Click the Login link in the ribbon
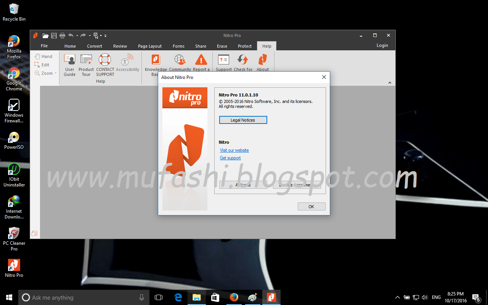This screenshot has height=305, width=488. click(x=382, y=45)
